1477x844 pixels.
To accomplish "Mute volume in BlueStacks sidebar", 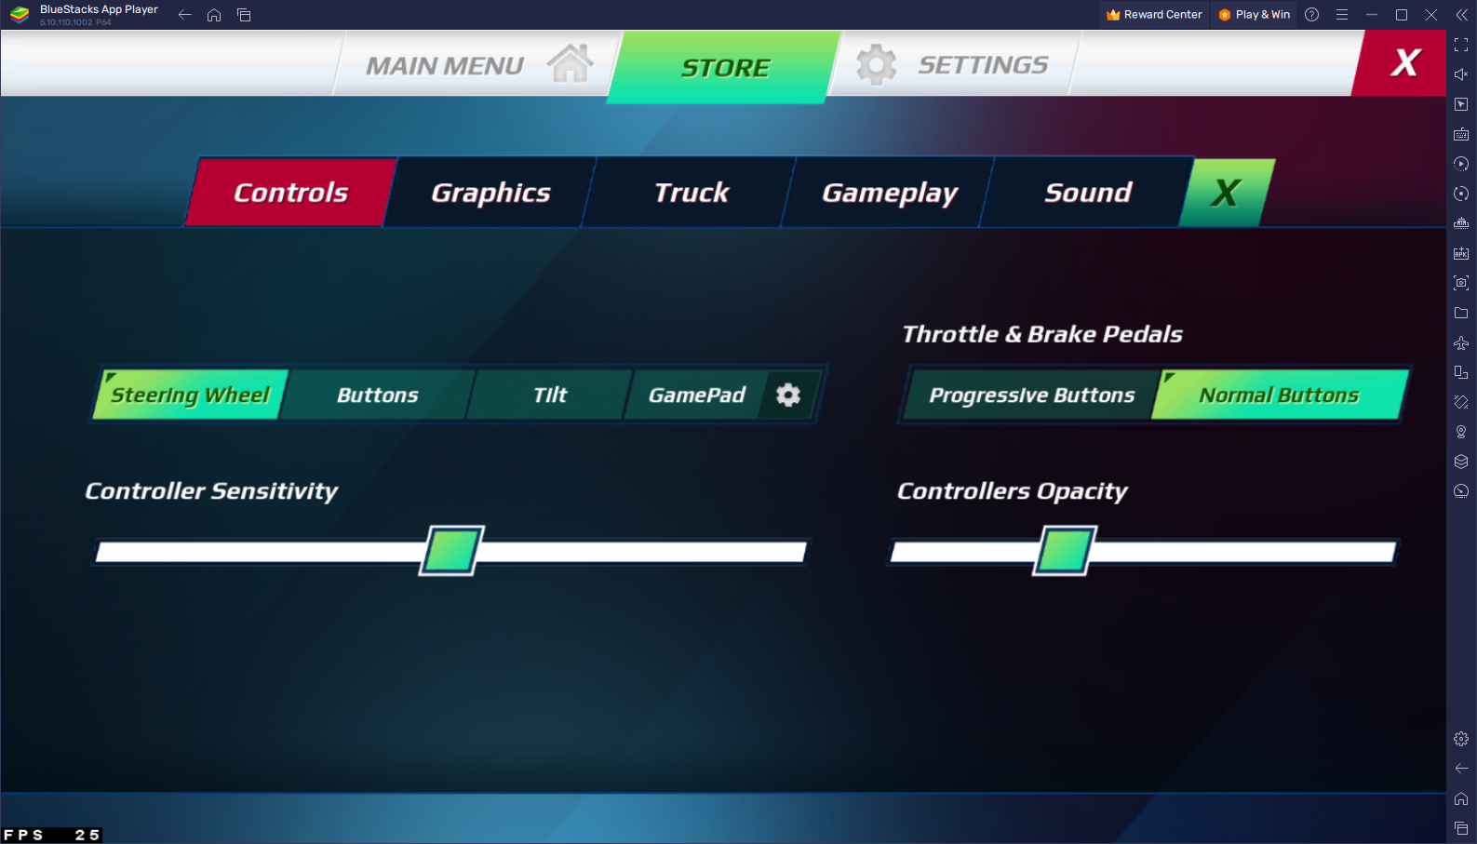I will (1461, 74).
